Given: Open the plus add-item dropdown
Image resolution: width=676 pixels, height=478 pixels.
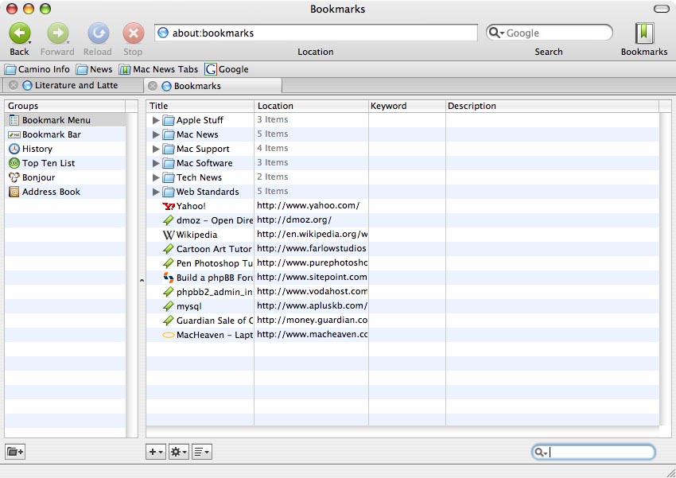Looking at the screenshot, I should [x=156, y=452].
